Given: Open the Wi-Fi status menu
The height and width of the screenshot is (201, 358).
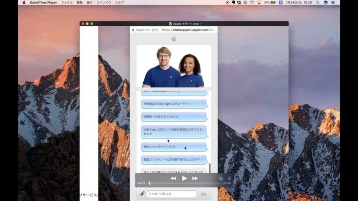Looking at the screenshot, I should (252, 2).
